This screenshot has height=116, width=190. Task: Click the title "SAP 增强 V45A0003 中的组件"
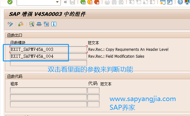click(47, 14)
